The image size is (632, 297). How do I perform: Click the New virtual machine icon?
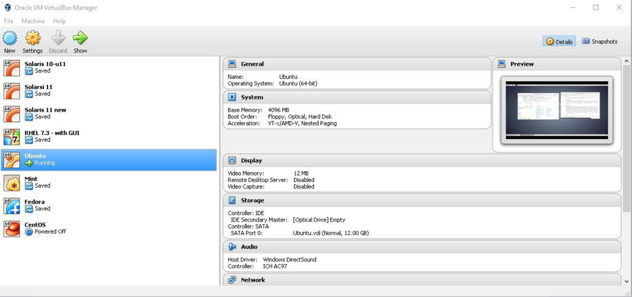point(10,38)
